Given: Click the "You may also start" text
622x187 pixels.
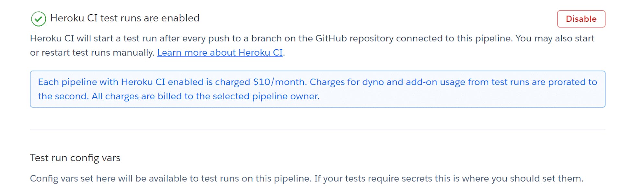Looking at the screenshot, I should click(x=555, y=38).
